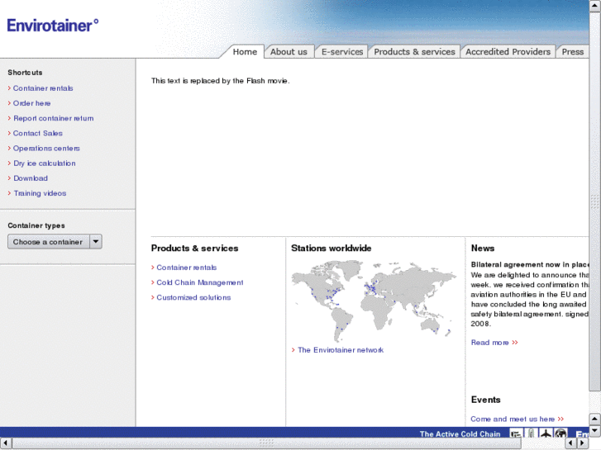Open the Operations centers link
Image resolution: width=601 pixels, height=450 pixels.
pyautogui.click(x=46, y=148)
